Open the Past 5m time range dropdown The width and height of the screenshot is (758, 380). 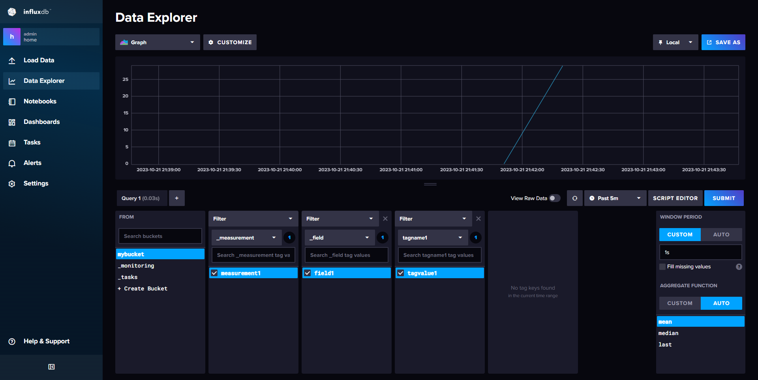(x=615, y=198)
